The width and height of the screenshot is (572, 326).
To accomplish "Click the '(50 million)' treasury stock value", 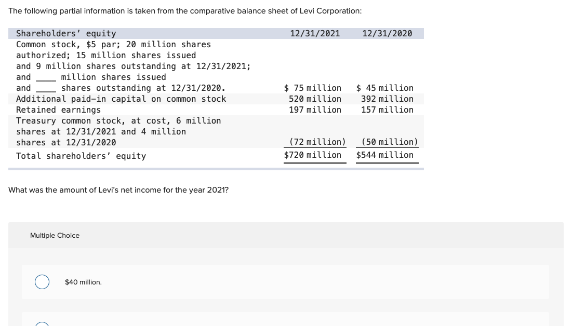I will pyautogui.click(x=390, y=142).
